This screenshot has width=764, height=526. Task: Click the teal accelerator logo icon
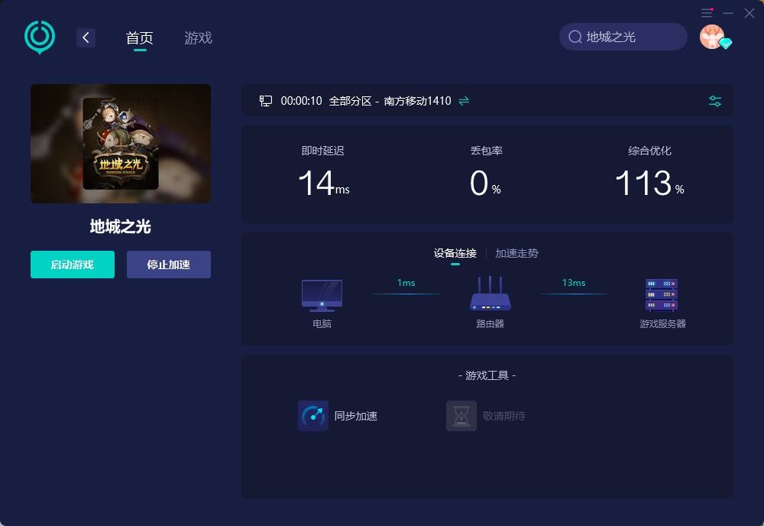(40, 37)
